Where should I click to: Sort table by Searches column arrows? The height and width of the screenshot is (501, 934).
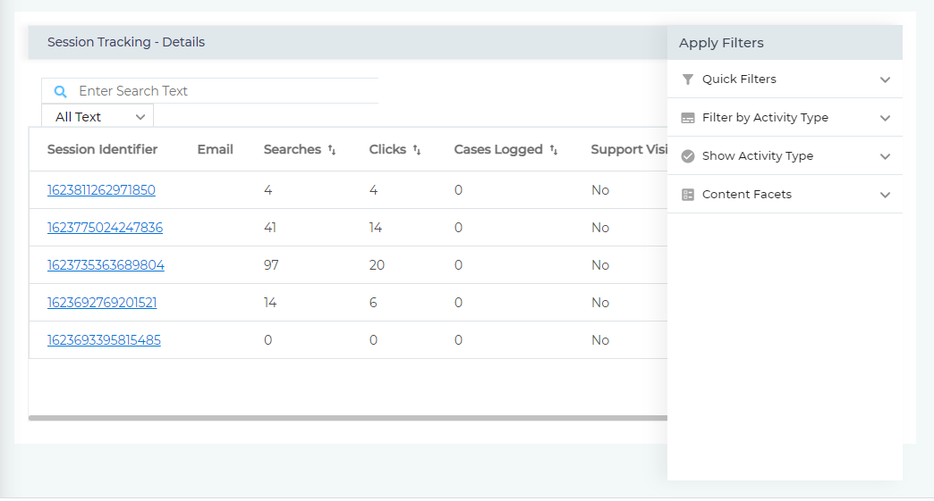(332, 150)
